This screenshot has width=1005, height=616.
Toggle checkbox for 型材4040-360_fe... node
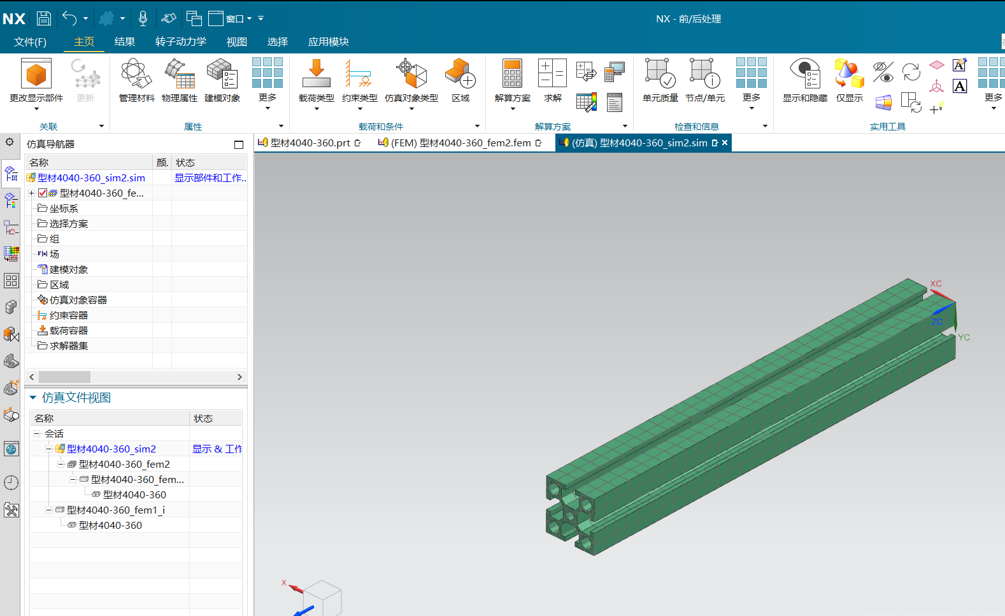[43, 193]
